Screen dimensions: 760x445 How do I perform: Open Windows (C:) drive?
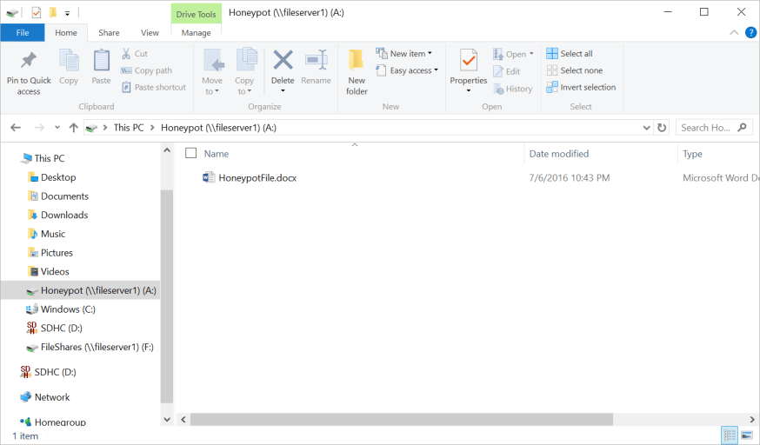click(x=68, y=309)
